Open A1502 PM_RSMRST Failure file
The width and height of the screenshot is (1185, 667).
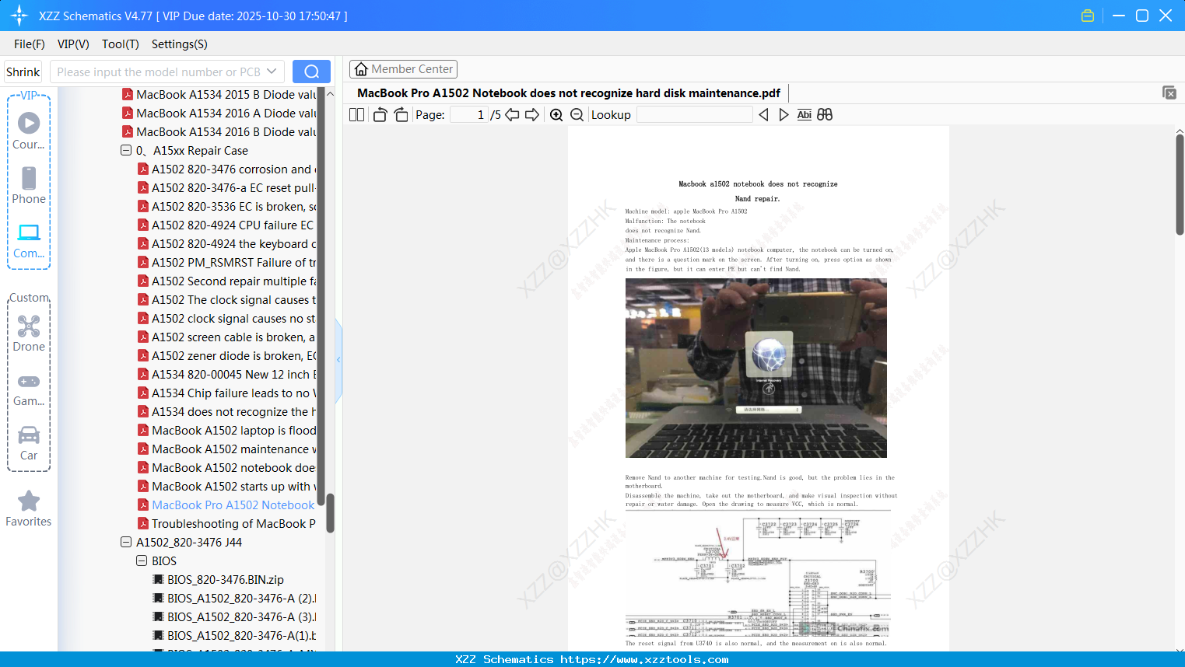[227, 263]
